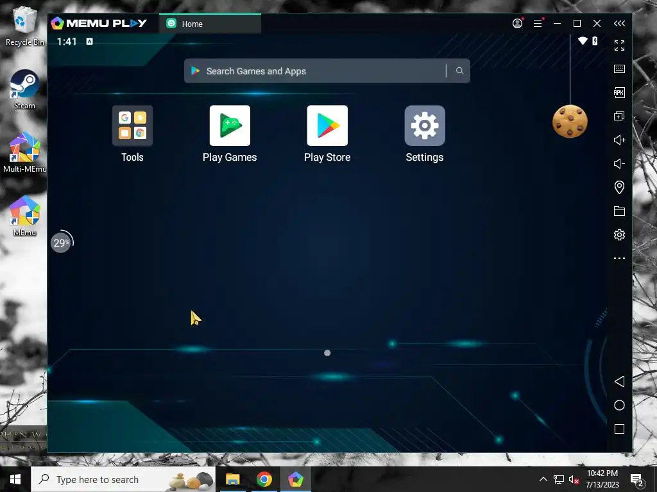Open the multi-instance window icon in sidebar
The width and height of the screenshot is (657, 492).
click(x=619, y=117)
